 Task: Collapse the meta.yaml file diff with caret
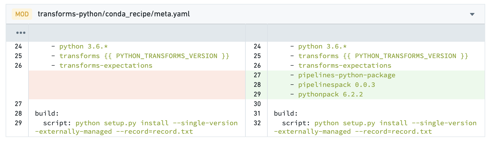(472, 14)
